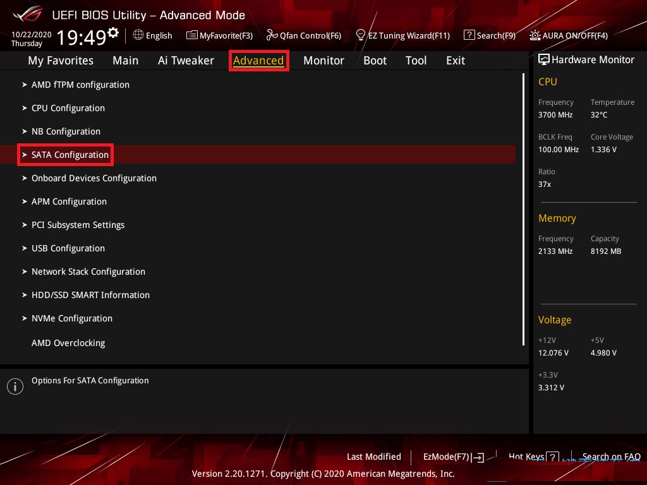Select the Advanced tab

258,60
